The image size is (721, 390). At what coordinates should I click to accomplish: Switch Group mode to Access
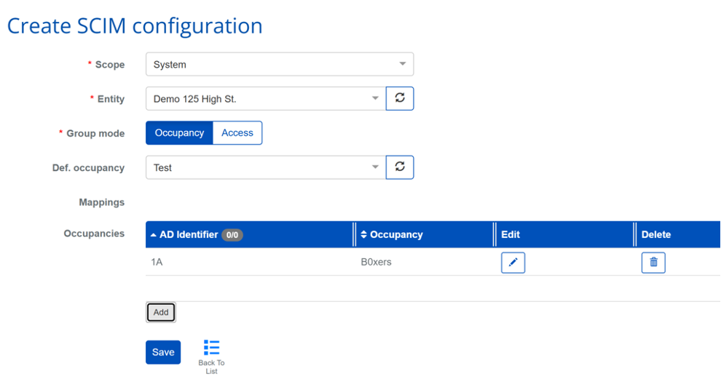pyautogui.click(x=237, y=133)
